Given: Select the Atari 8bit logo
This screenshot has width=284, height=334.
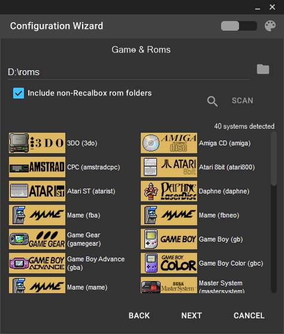Looking at the screenshot, I should point(169,167).
